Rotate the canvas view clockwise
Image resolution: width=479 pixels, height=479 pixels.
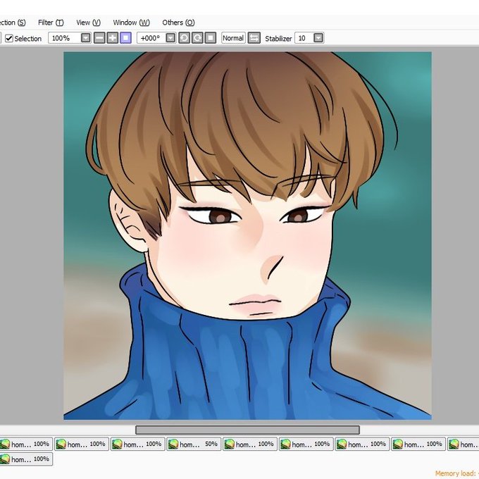[x=197, y=38]
